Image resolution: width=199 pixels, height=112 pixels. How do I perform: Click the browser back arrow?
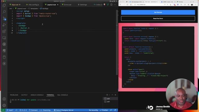click(120, 5)
